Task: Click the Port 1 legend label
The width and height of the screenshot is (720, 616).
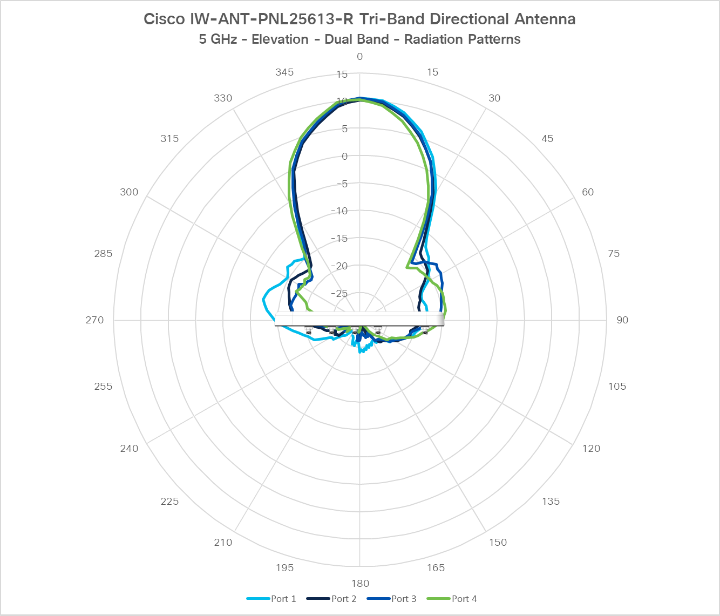Action: pos(283,599)
